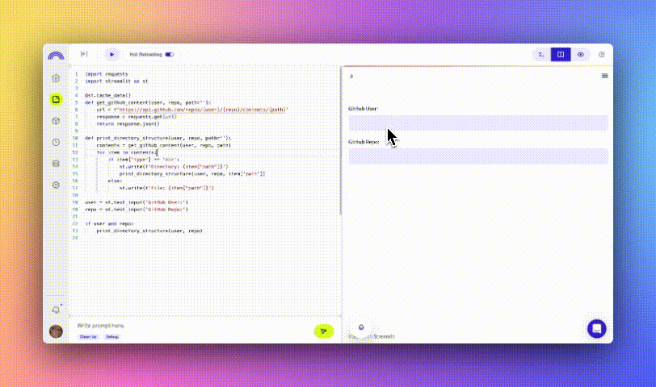Click the round floating icon above Streamlit footer
656x387 pixels.
361,327
